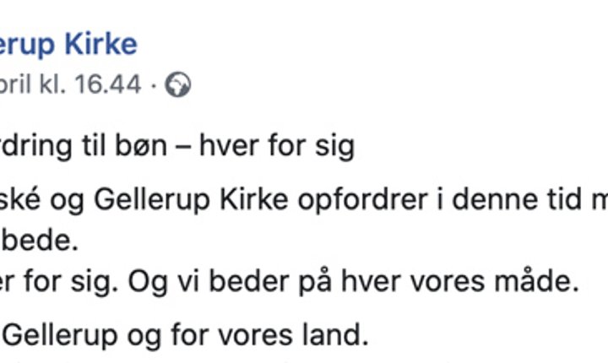
Task: Click the globe public-audience icon
Action: coord(178,84)
